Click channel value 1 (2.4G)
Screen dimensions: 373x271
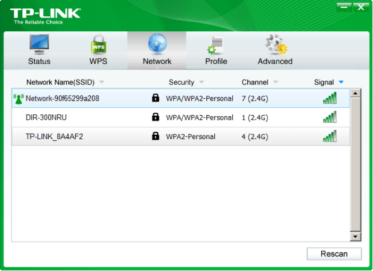[x=254, y=117]
